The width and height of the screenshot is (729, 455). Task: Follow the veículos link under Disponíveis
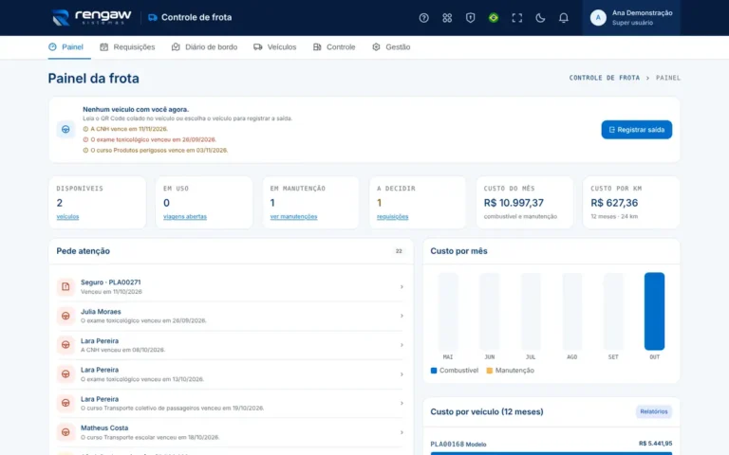tap(68, 216)
